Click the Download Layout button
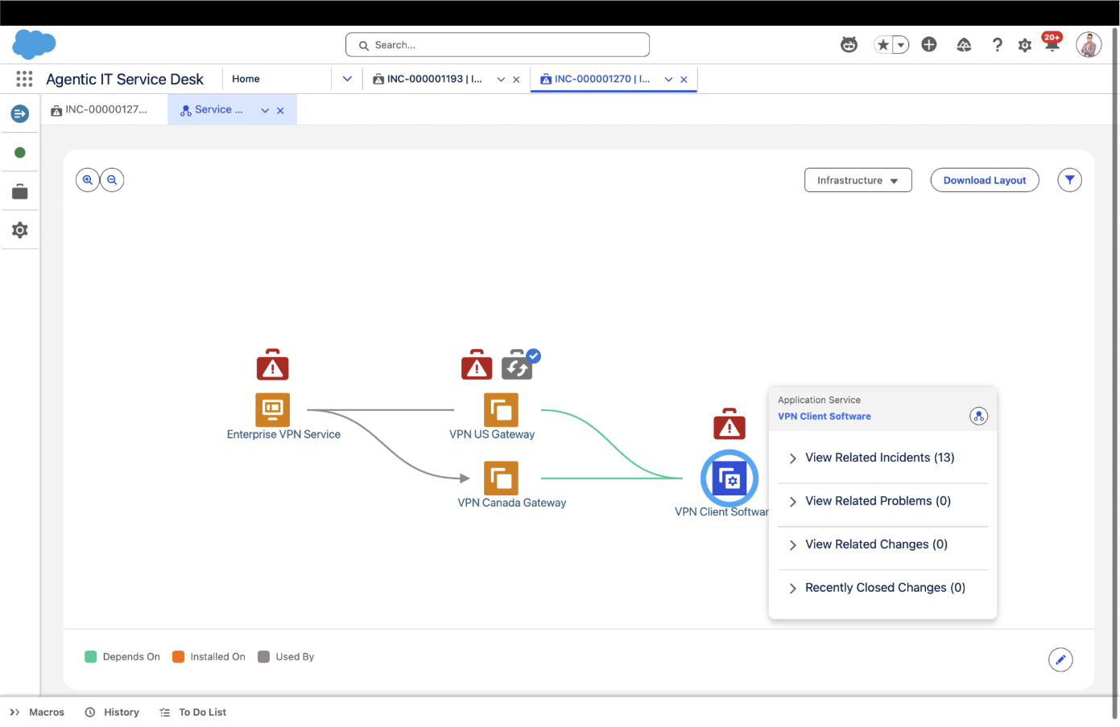Screen dimensions: 1120x727 (x=985, y=180)
